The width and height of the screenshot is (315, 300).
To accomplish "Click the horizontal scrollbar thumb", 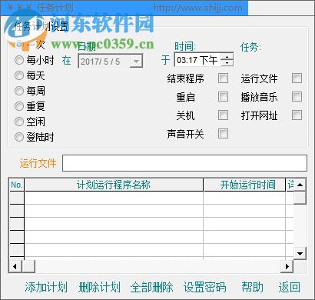I will [28, 266].
